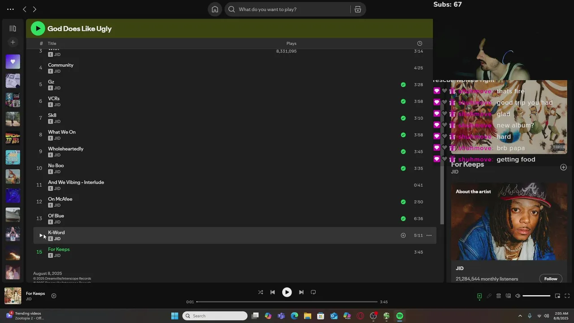Toggle saved checkmark for Of Blue

pyautogui.click(x=403, y=218)
